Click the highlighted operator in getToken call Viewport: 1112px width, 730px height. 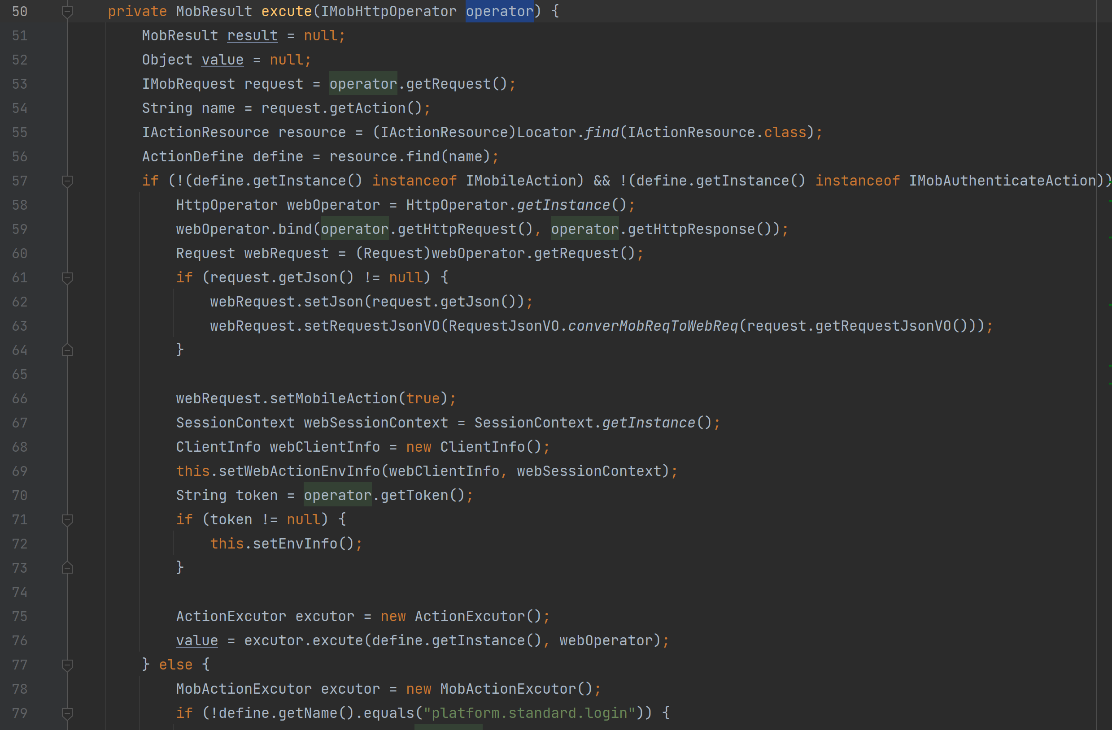(x=337, y=496)
